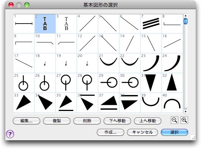Click the blue 選択 select button
This screenshot has width=201, height=149.
pos(175,132)
